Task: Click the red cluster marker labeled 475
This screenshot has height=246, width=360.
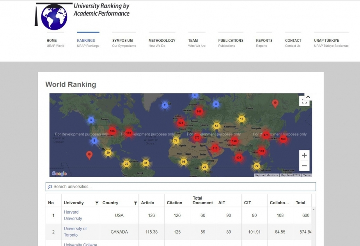Action: (x=266, y=135)
